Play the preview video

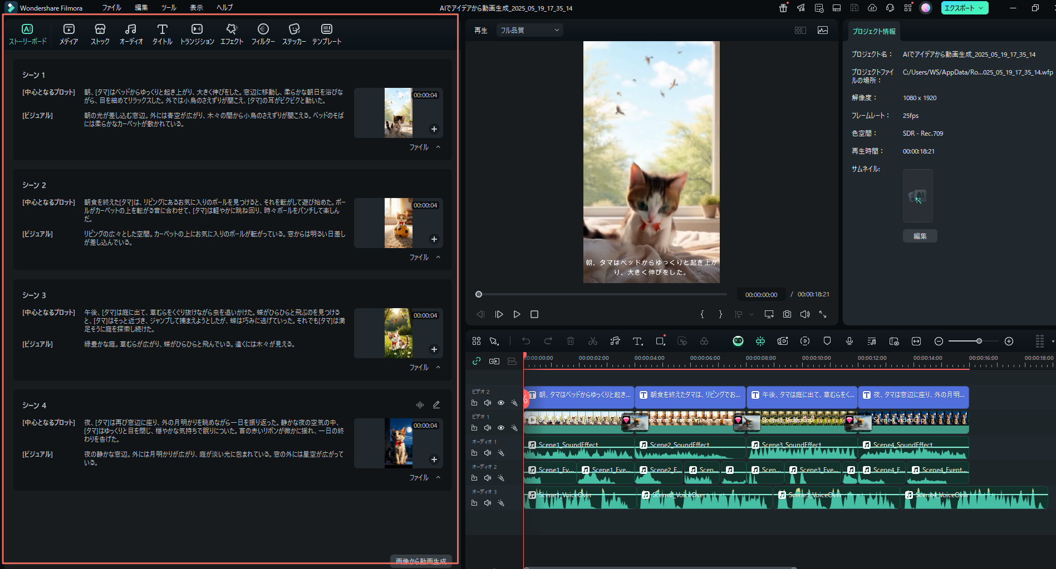pyautogui.click(x=517, y=314)
